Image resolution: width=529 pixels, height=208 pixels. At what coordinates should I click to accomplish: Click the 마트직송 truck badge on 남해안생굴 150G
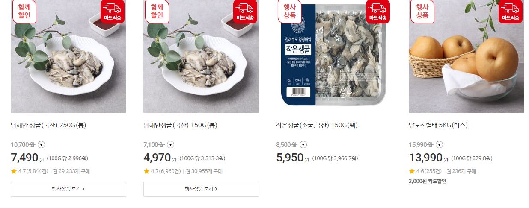[245, 12]
